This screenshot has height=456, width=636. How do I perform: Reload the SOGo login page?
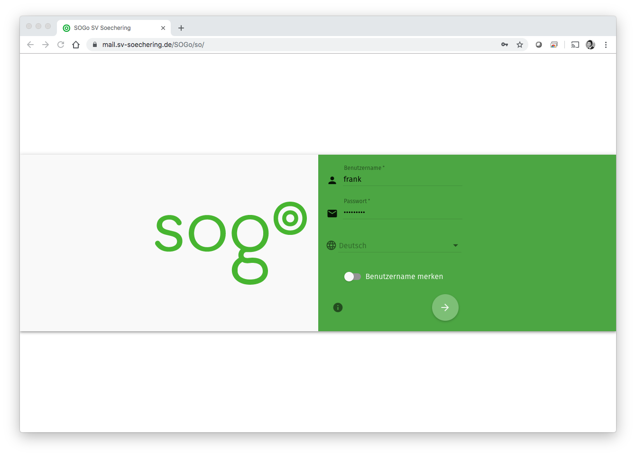point(61,45)
